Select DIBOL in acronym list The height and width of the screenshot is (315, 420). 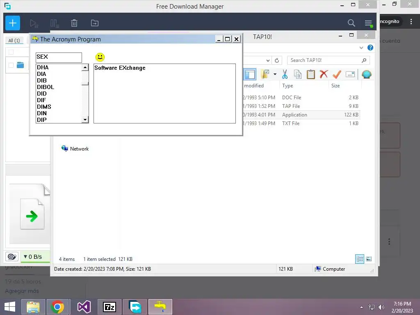[x=59, y=87]
